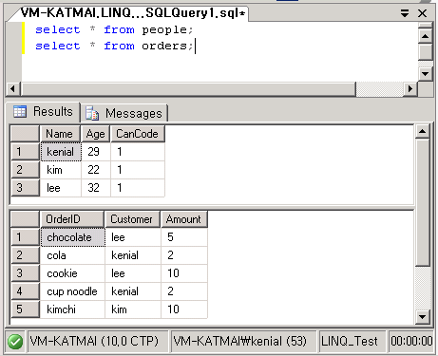Click the editor horizontal scroll left arrow
This screenshot has width=438, height=356.
click(x=13, y=88)
